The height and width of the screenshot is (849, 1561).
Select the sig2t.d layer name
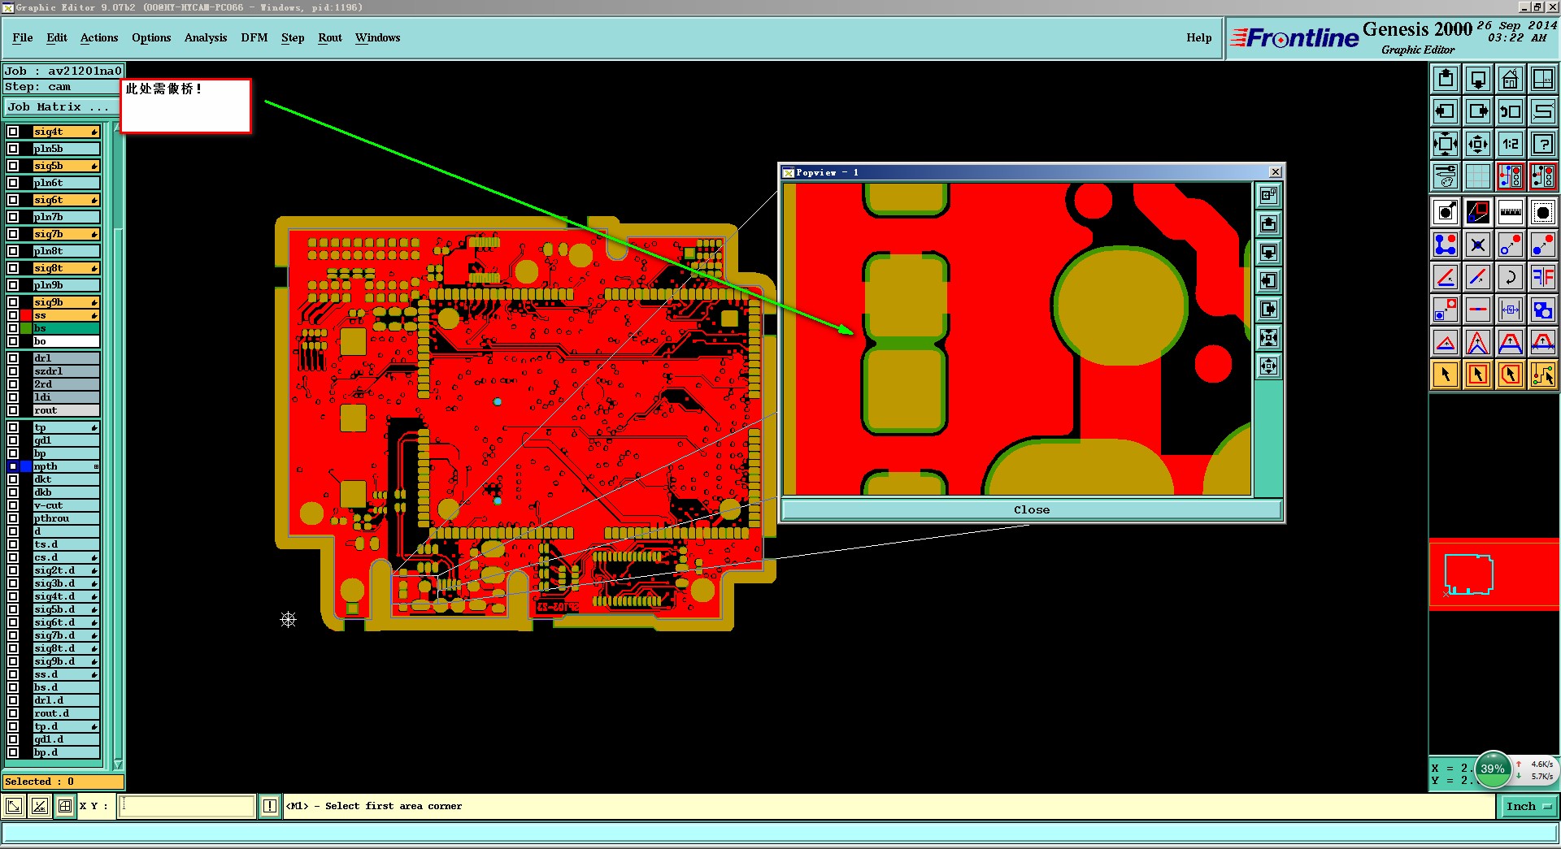66,570
